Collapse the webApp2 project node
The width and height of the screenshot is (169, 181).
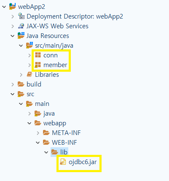pyautogui.click(x=4, y=7)
